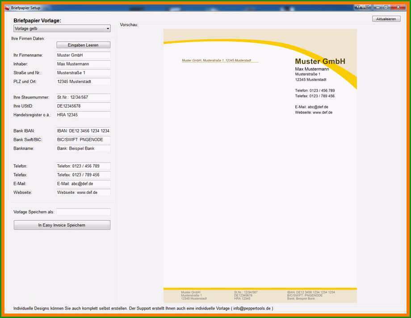Click the Straße und Nr. input field

tap(84, 73)
